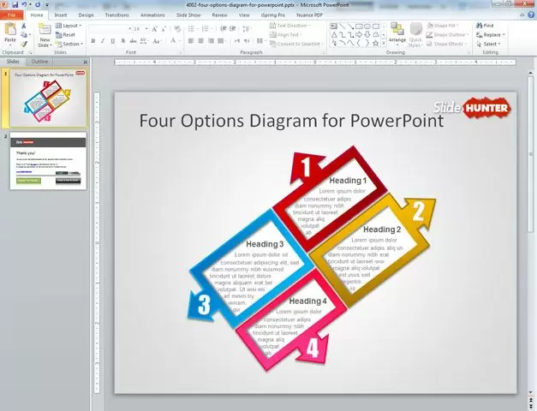Toggle Bold formatting
The image size is (537, 411).
92,40
